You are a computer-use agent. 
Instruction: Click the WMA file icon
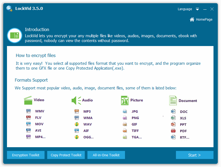point(77,118)
